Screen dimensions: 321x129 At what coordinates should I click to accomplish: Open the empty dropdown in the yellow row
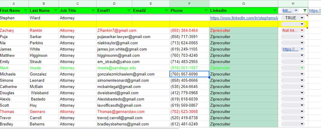click(x=302, y=24)
